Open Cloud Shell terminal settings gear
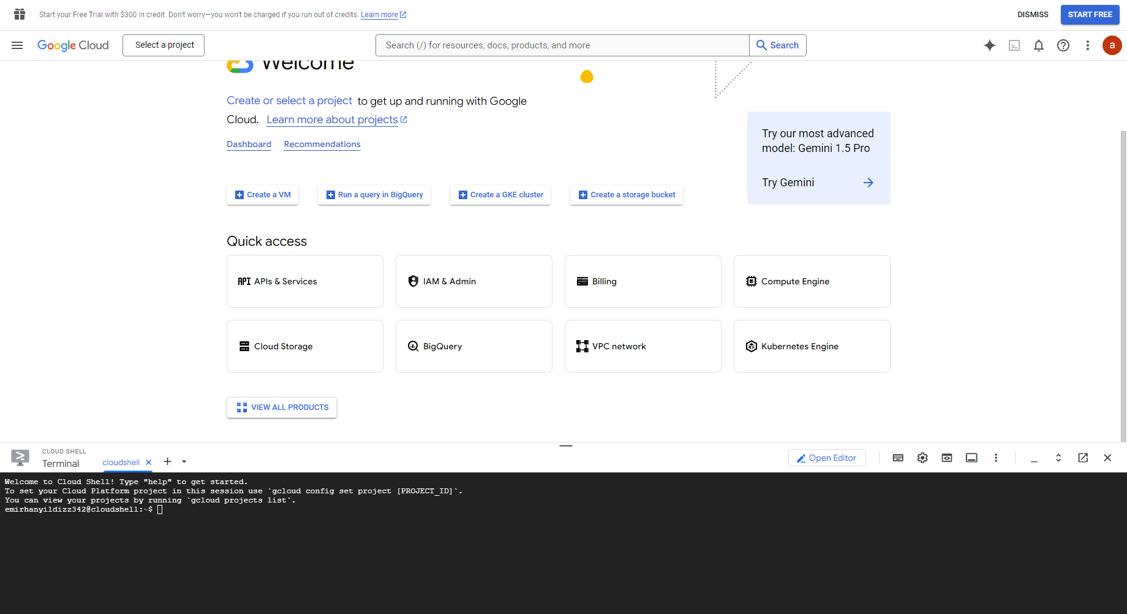Screen dimensions: 1127x614 point(922,458)
